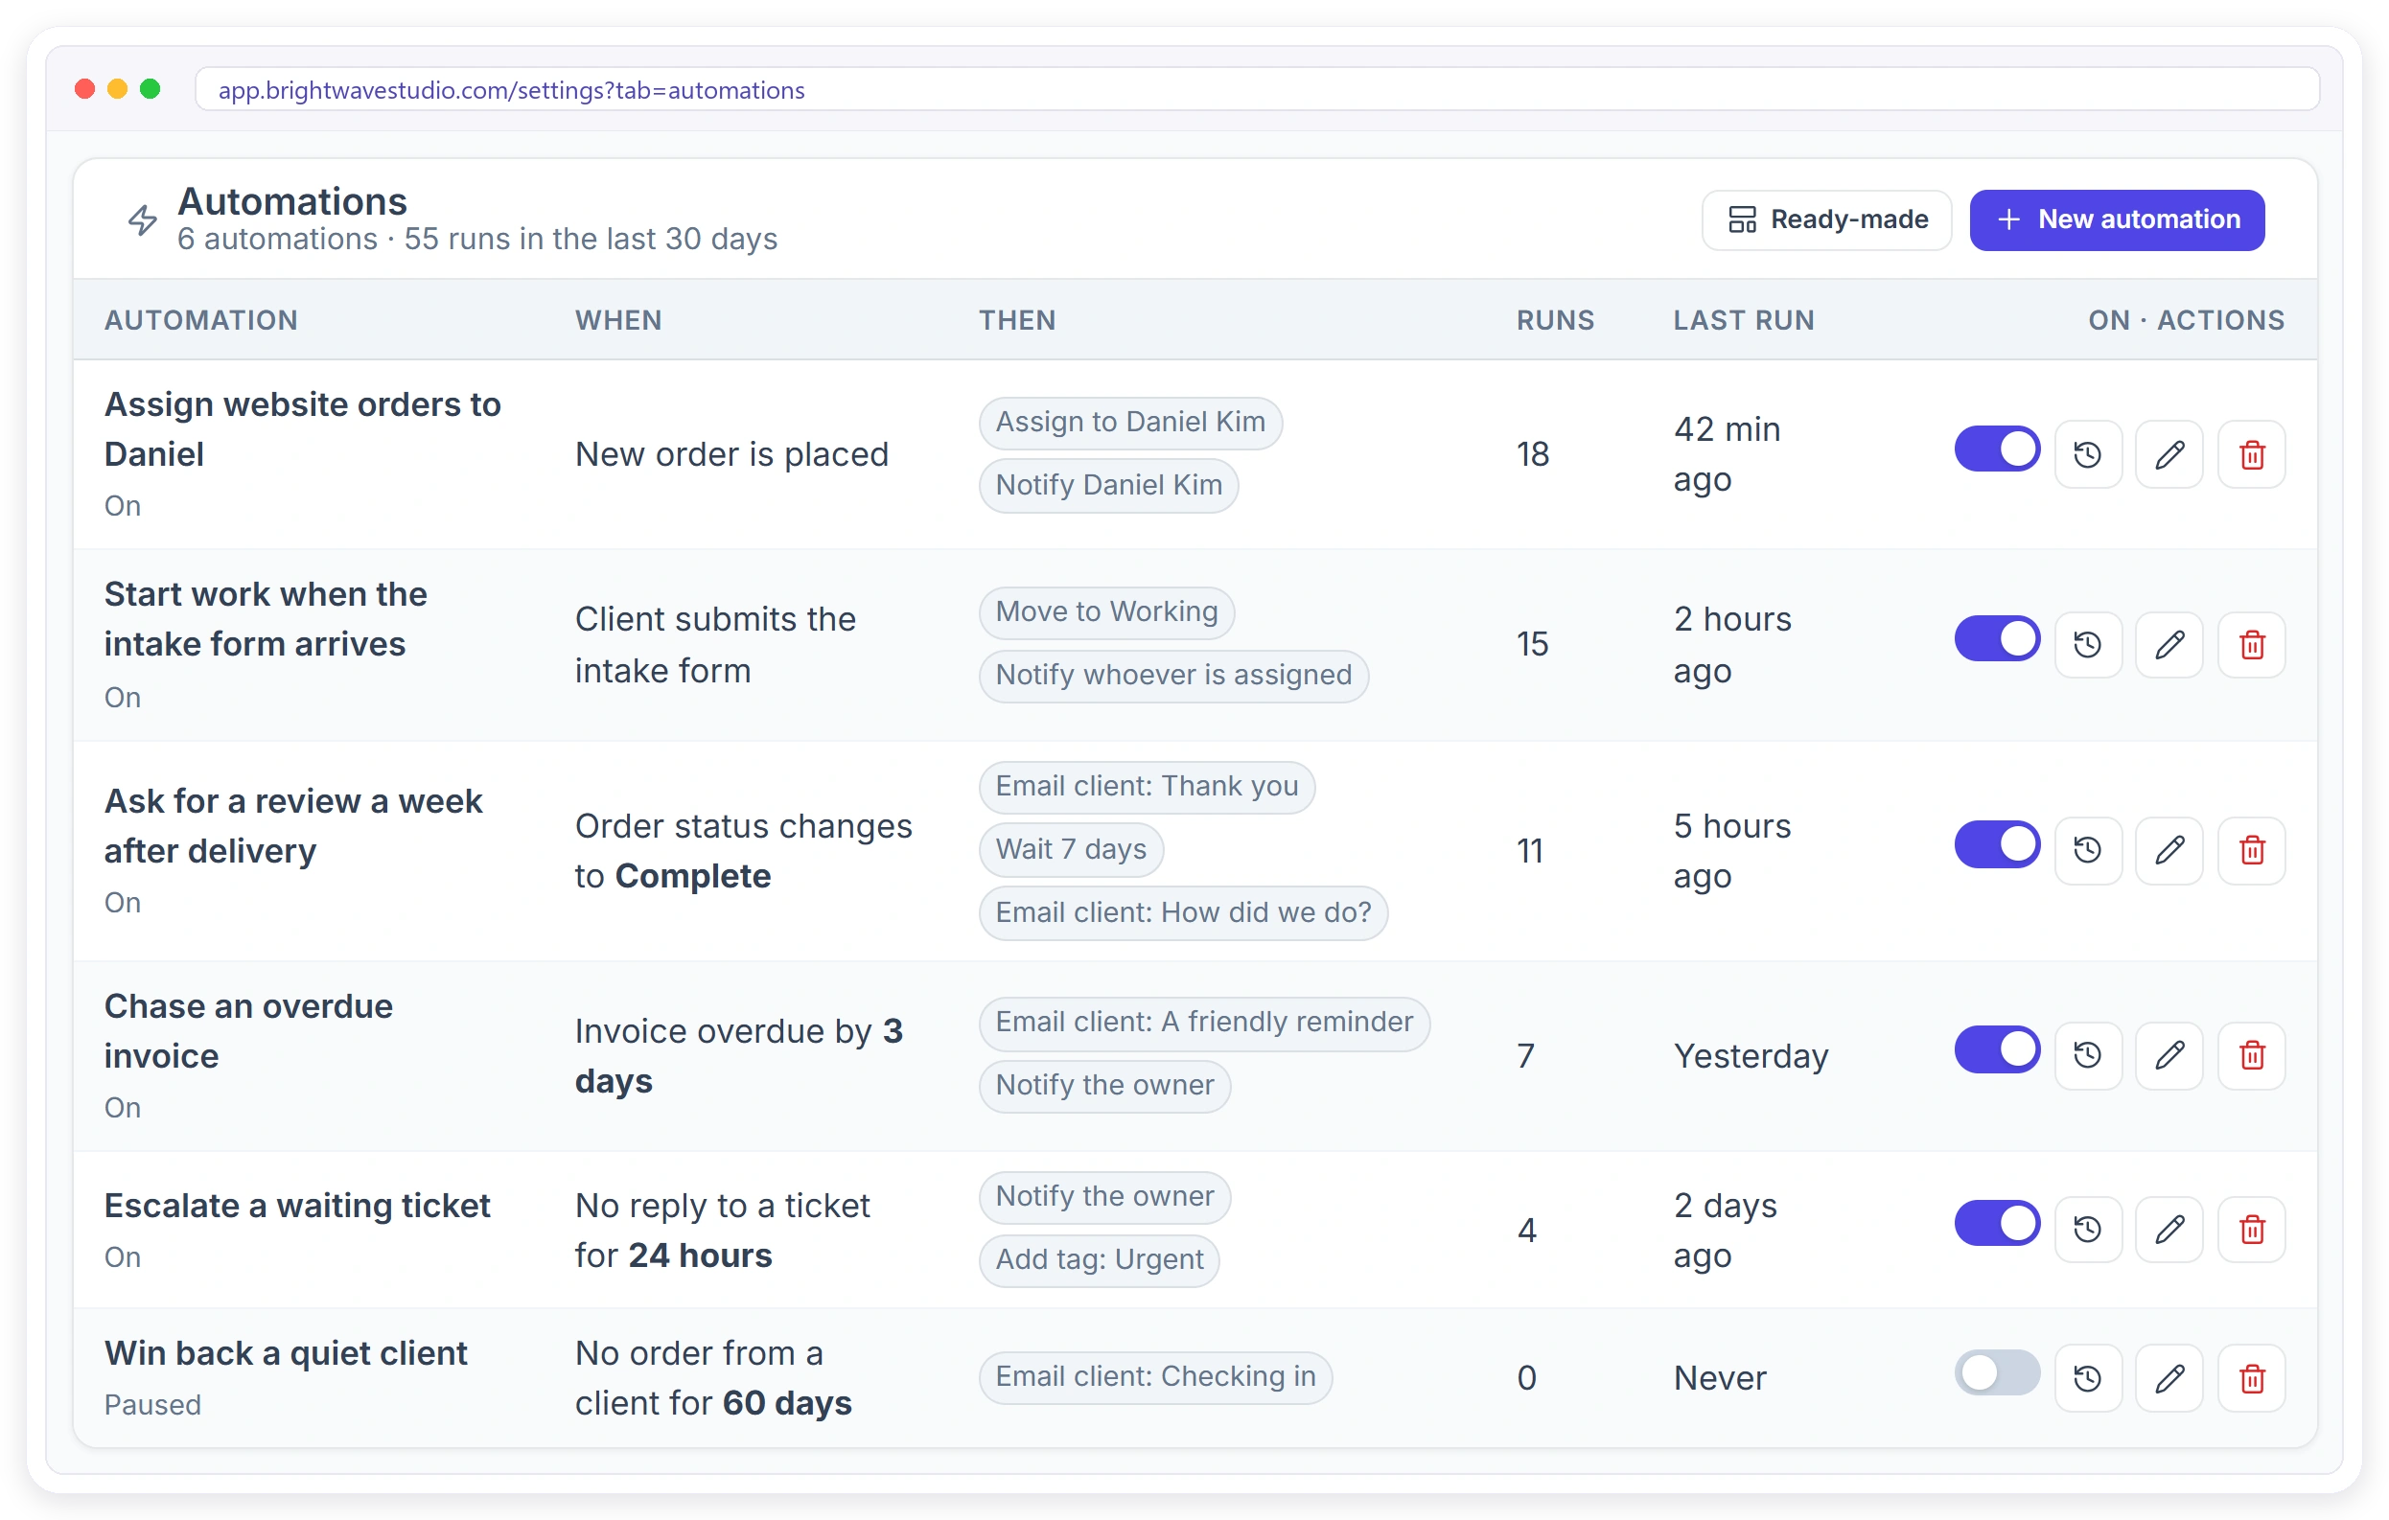Click the lightning bolt Automations icon
The width and height of the screenshot is (2389, 1520).
[142, 219]
